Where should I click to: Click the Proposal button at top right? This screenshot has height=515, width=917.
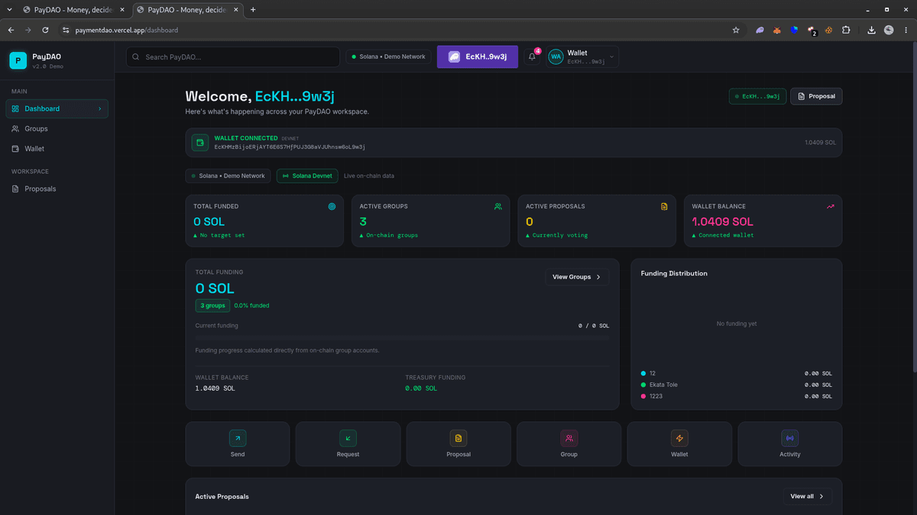point(816,96)
